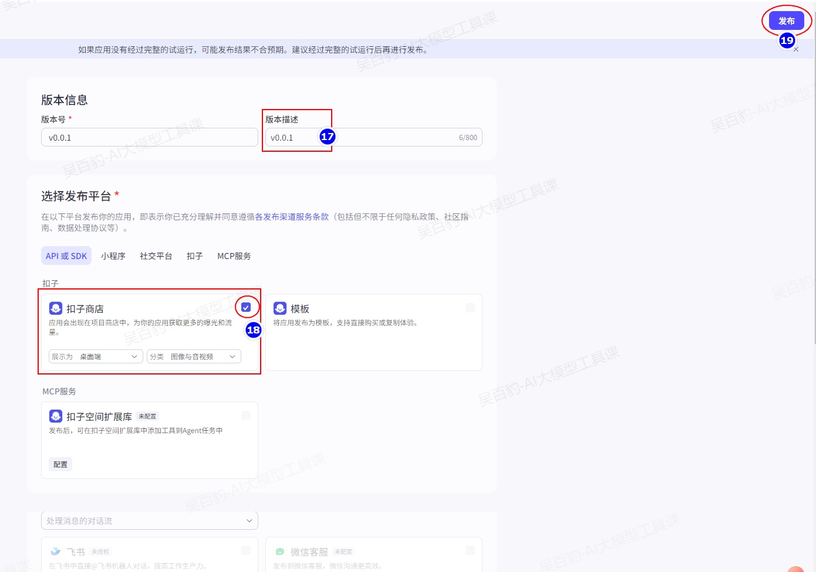Click the 版本信息 heading
The image size is (816, 572).
65,100
